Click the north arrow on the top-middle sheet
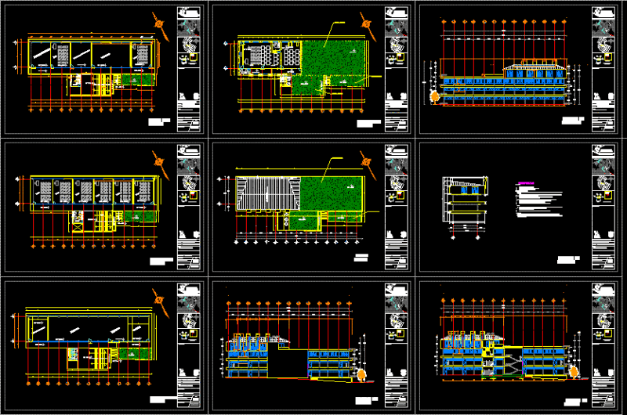Viewport: 627px width, 415px height. [368, 27]
